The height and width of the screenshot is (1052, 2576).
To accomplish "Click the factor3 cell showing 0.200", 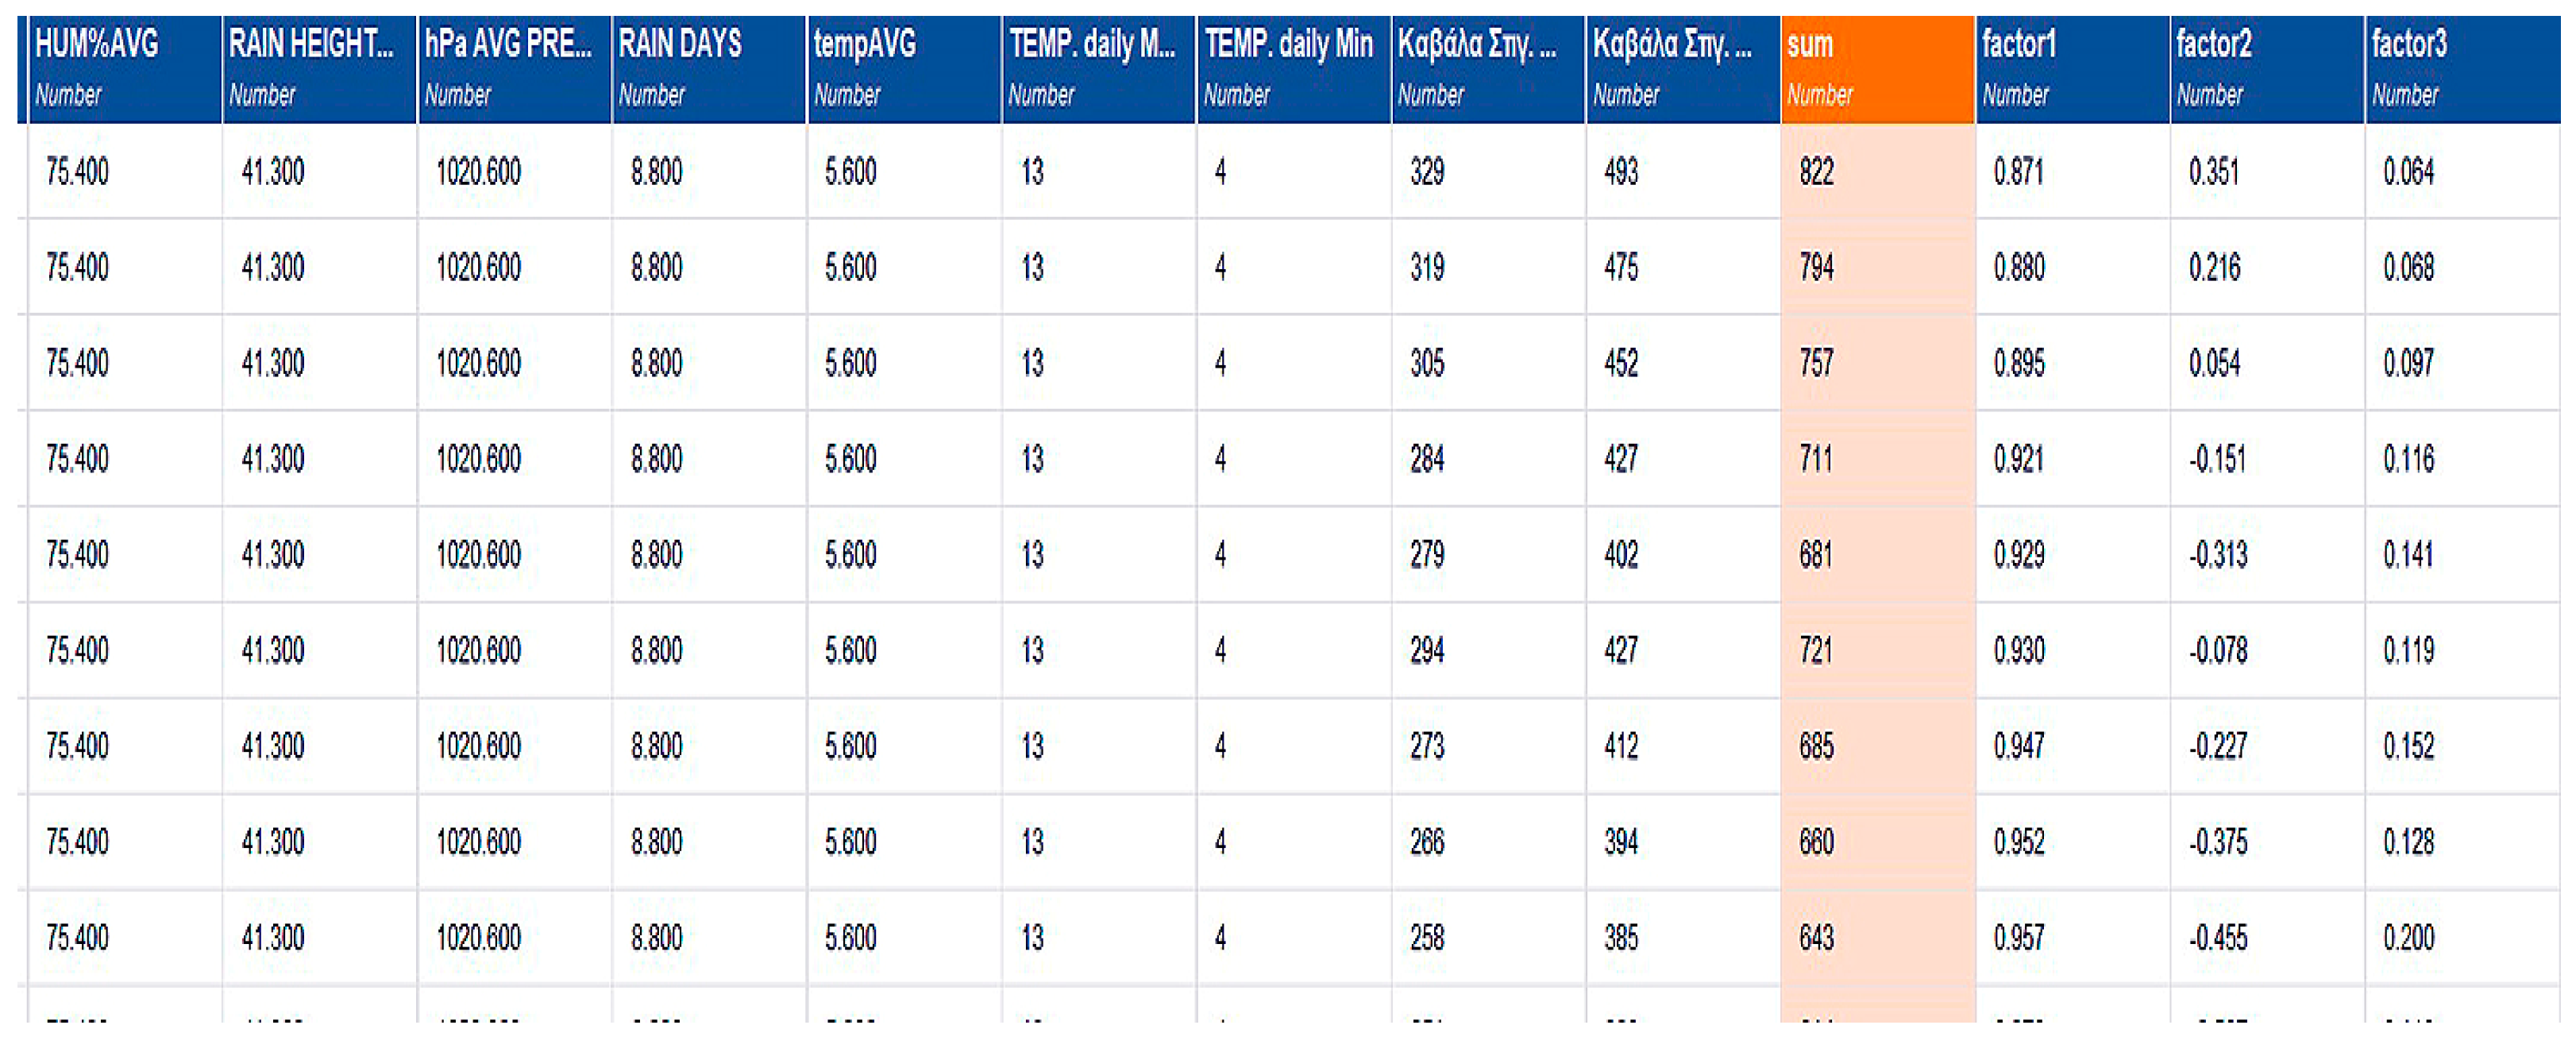I will (2408, 938).
